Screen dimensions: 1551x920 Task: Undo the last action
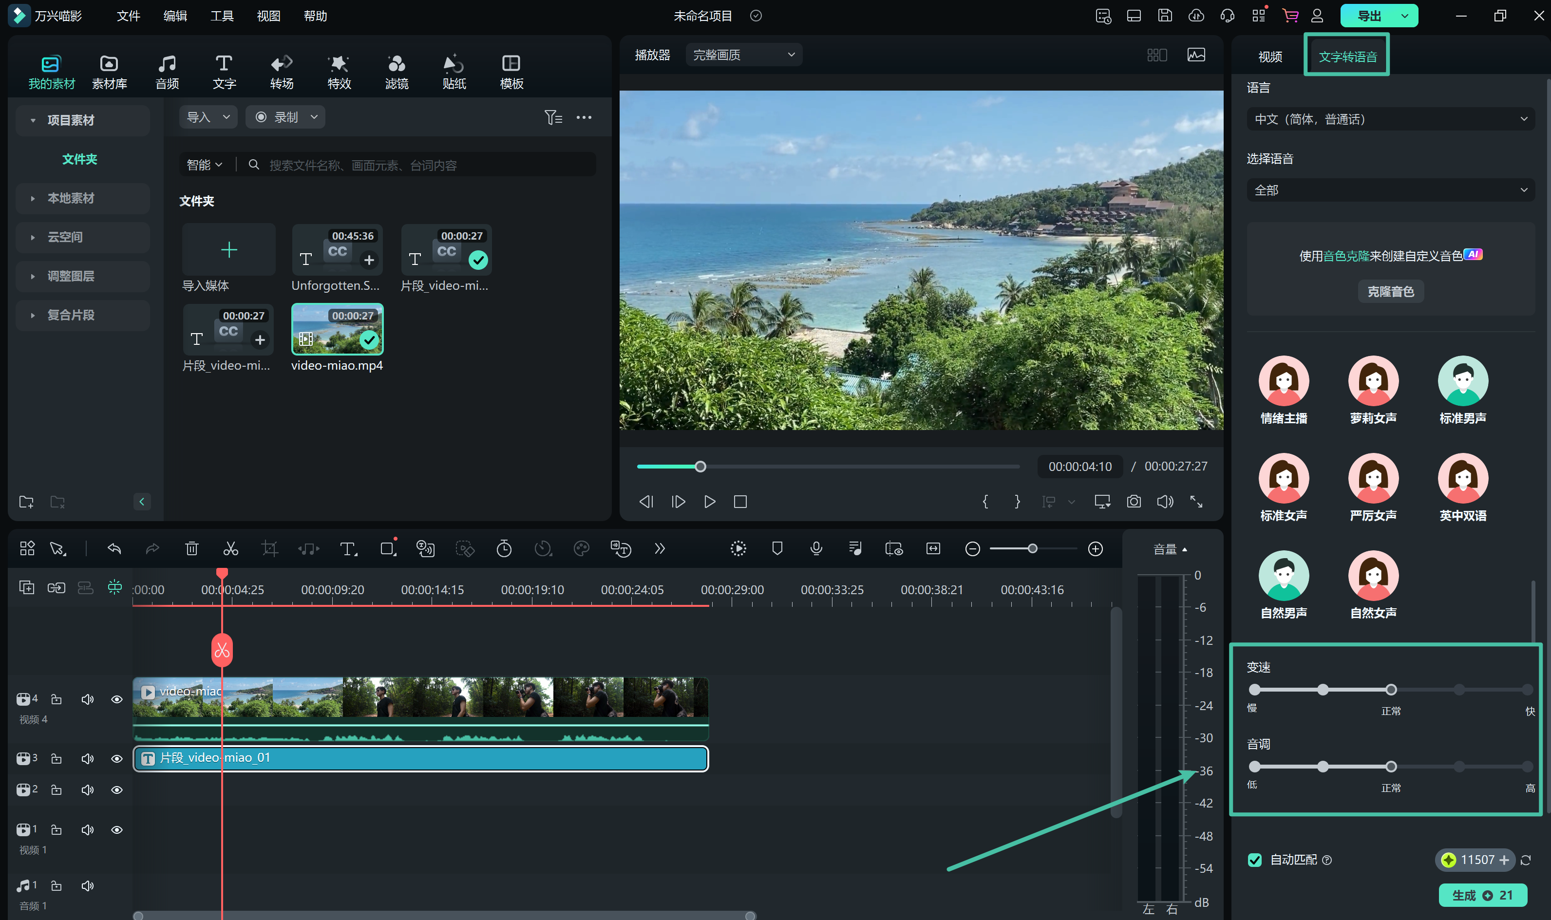(114, 549)
